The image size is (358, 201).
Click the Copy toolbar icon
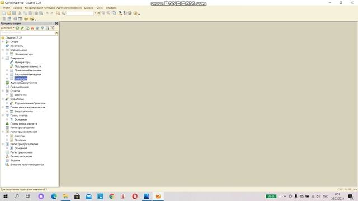25,13
